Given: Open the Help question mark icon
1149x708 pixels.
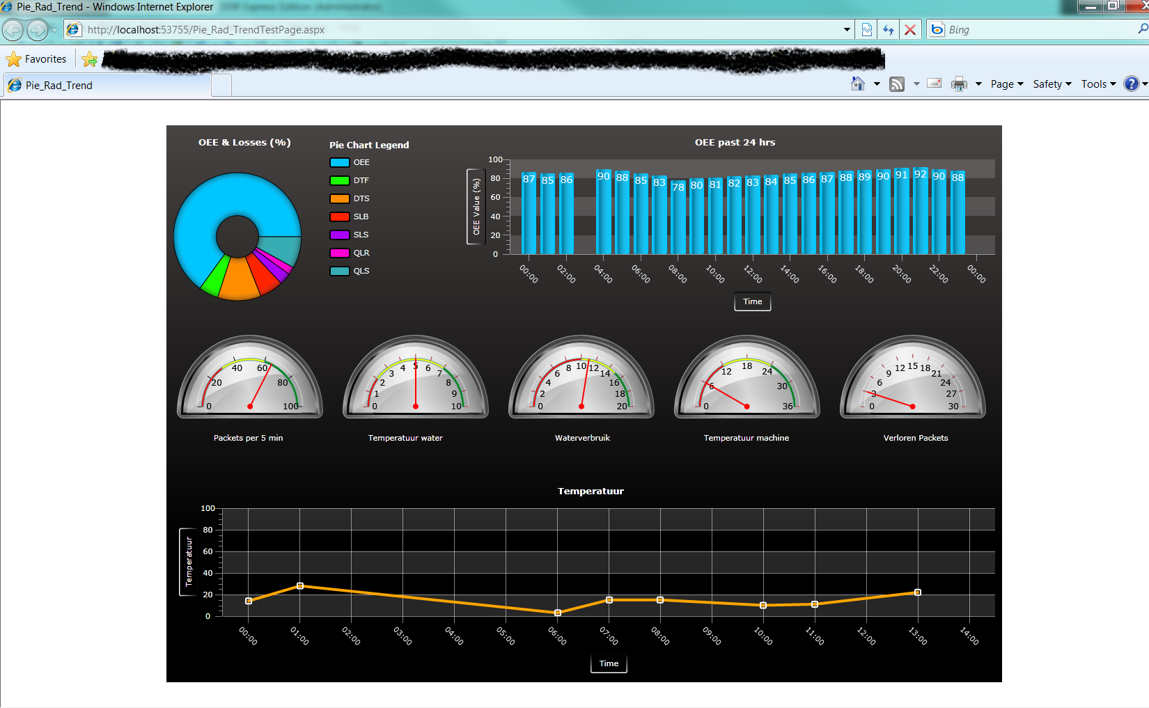Looking at the screenshot, I should click(1132, 84).
